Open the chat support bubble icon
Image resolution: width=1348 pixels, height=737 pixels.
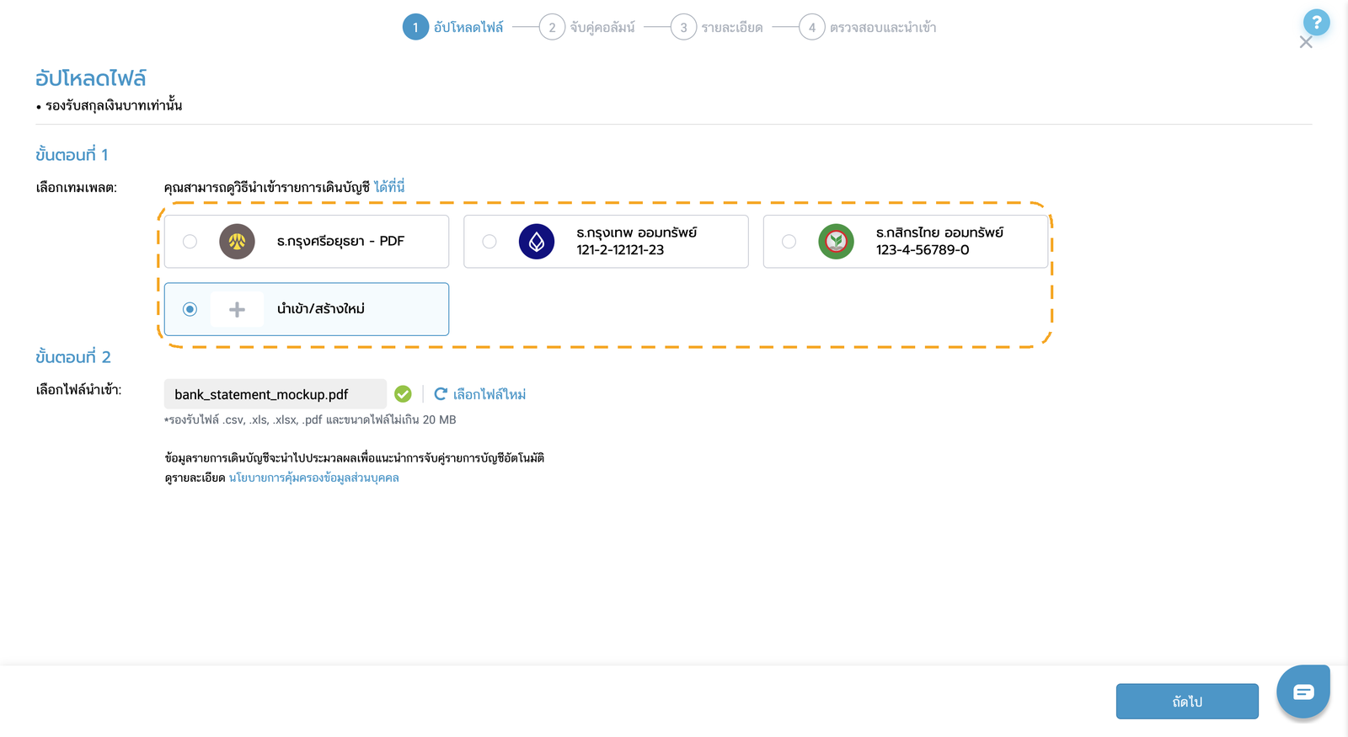1303,692
